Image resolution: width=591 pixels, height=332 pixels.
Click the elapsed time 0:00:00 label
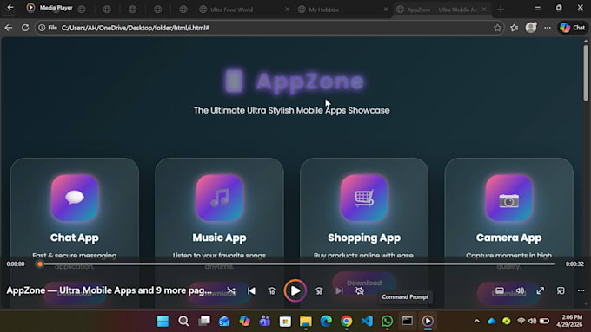16,264
